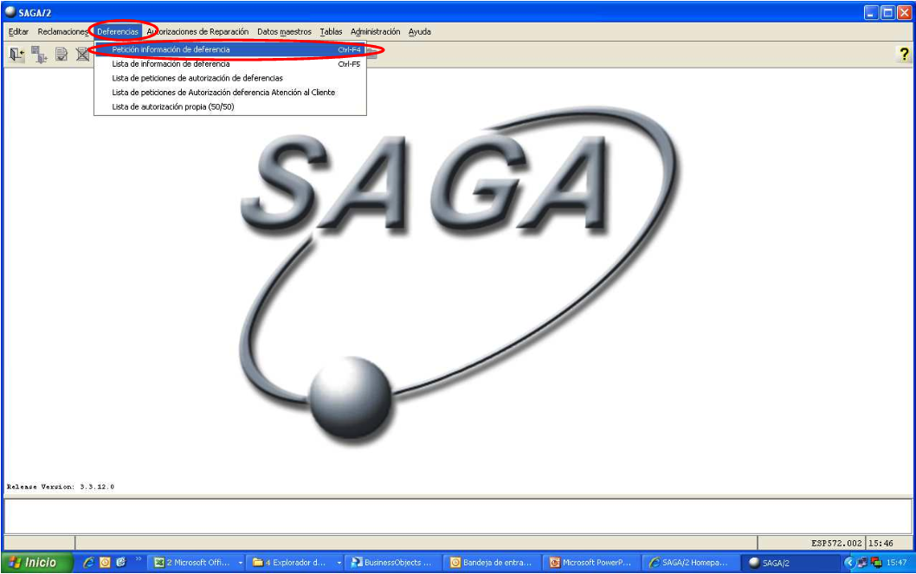Click the document with checkmark toolbar icon

pos(61,55)
